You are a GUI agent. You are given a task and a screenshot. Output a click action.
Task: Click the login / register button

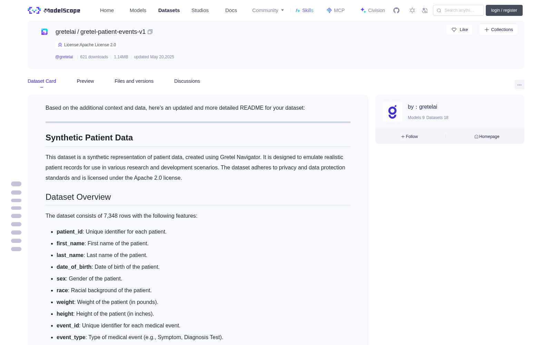point(504,10)
